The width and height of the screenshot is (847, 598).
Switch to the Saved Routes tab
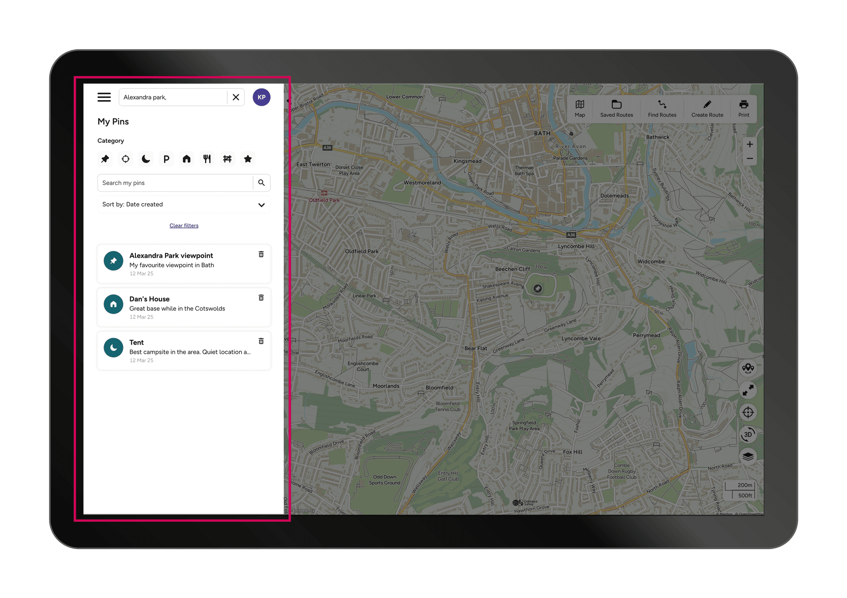(x=616, y=108)
